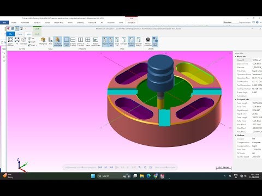262x196 pixels.
Task: Open the simulator File tab
Action: pos(10,34)
